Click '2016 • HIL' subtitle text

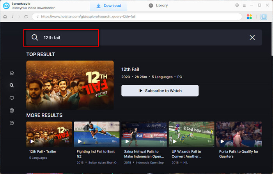pos(180,163)
